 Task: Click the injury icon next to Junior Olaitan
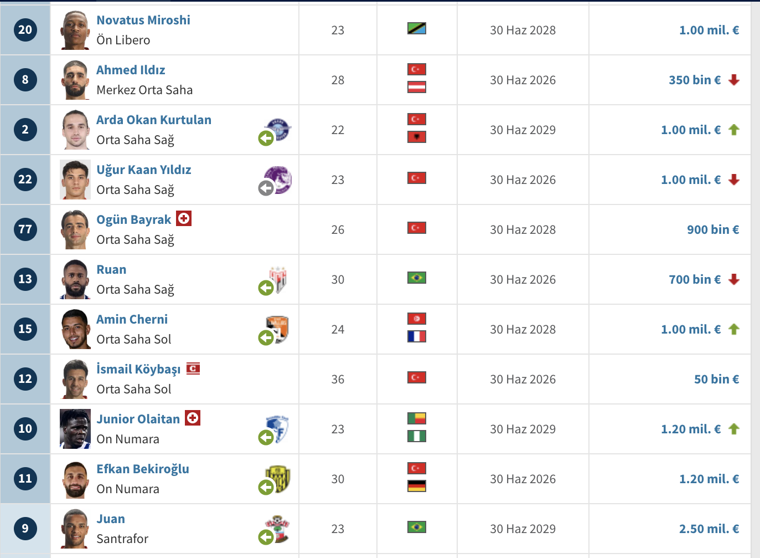[x=193, y=418]
